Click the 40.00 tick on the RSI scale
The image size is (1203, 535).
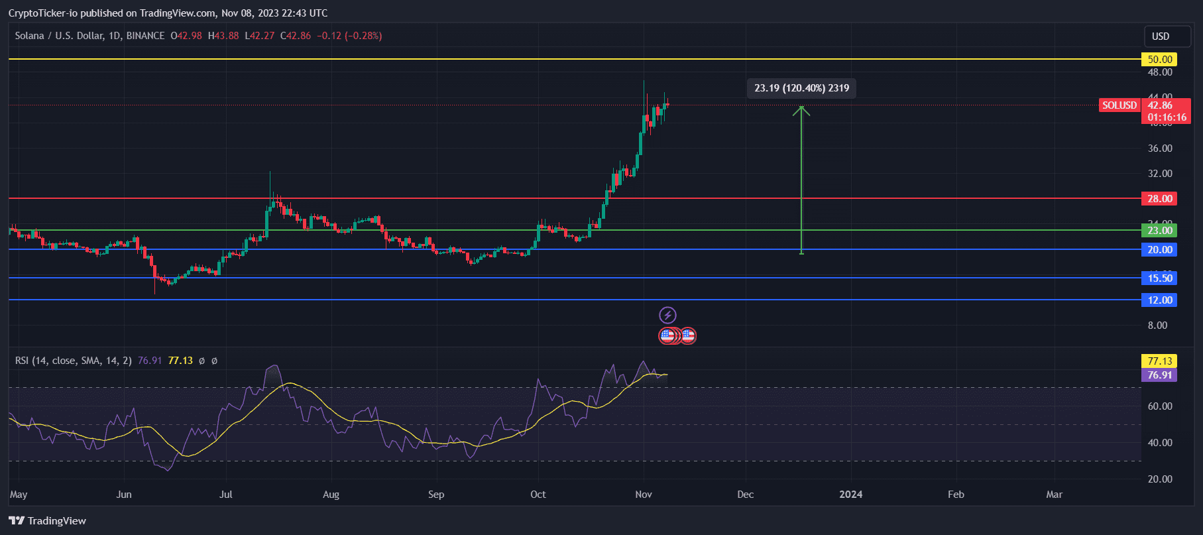[1160, 443]
